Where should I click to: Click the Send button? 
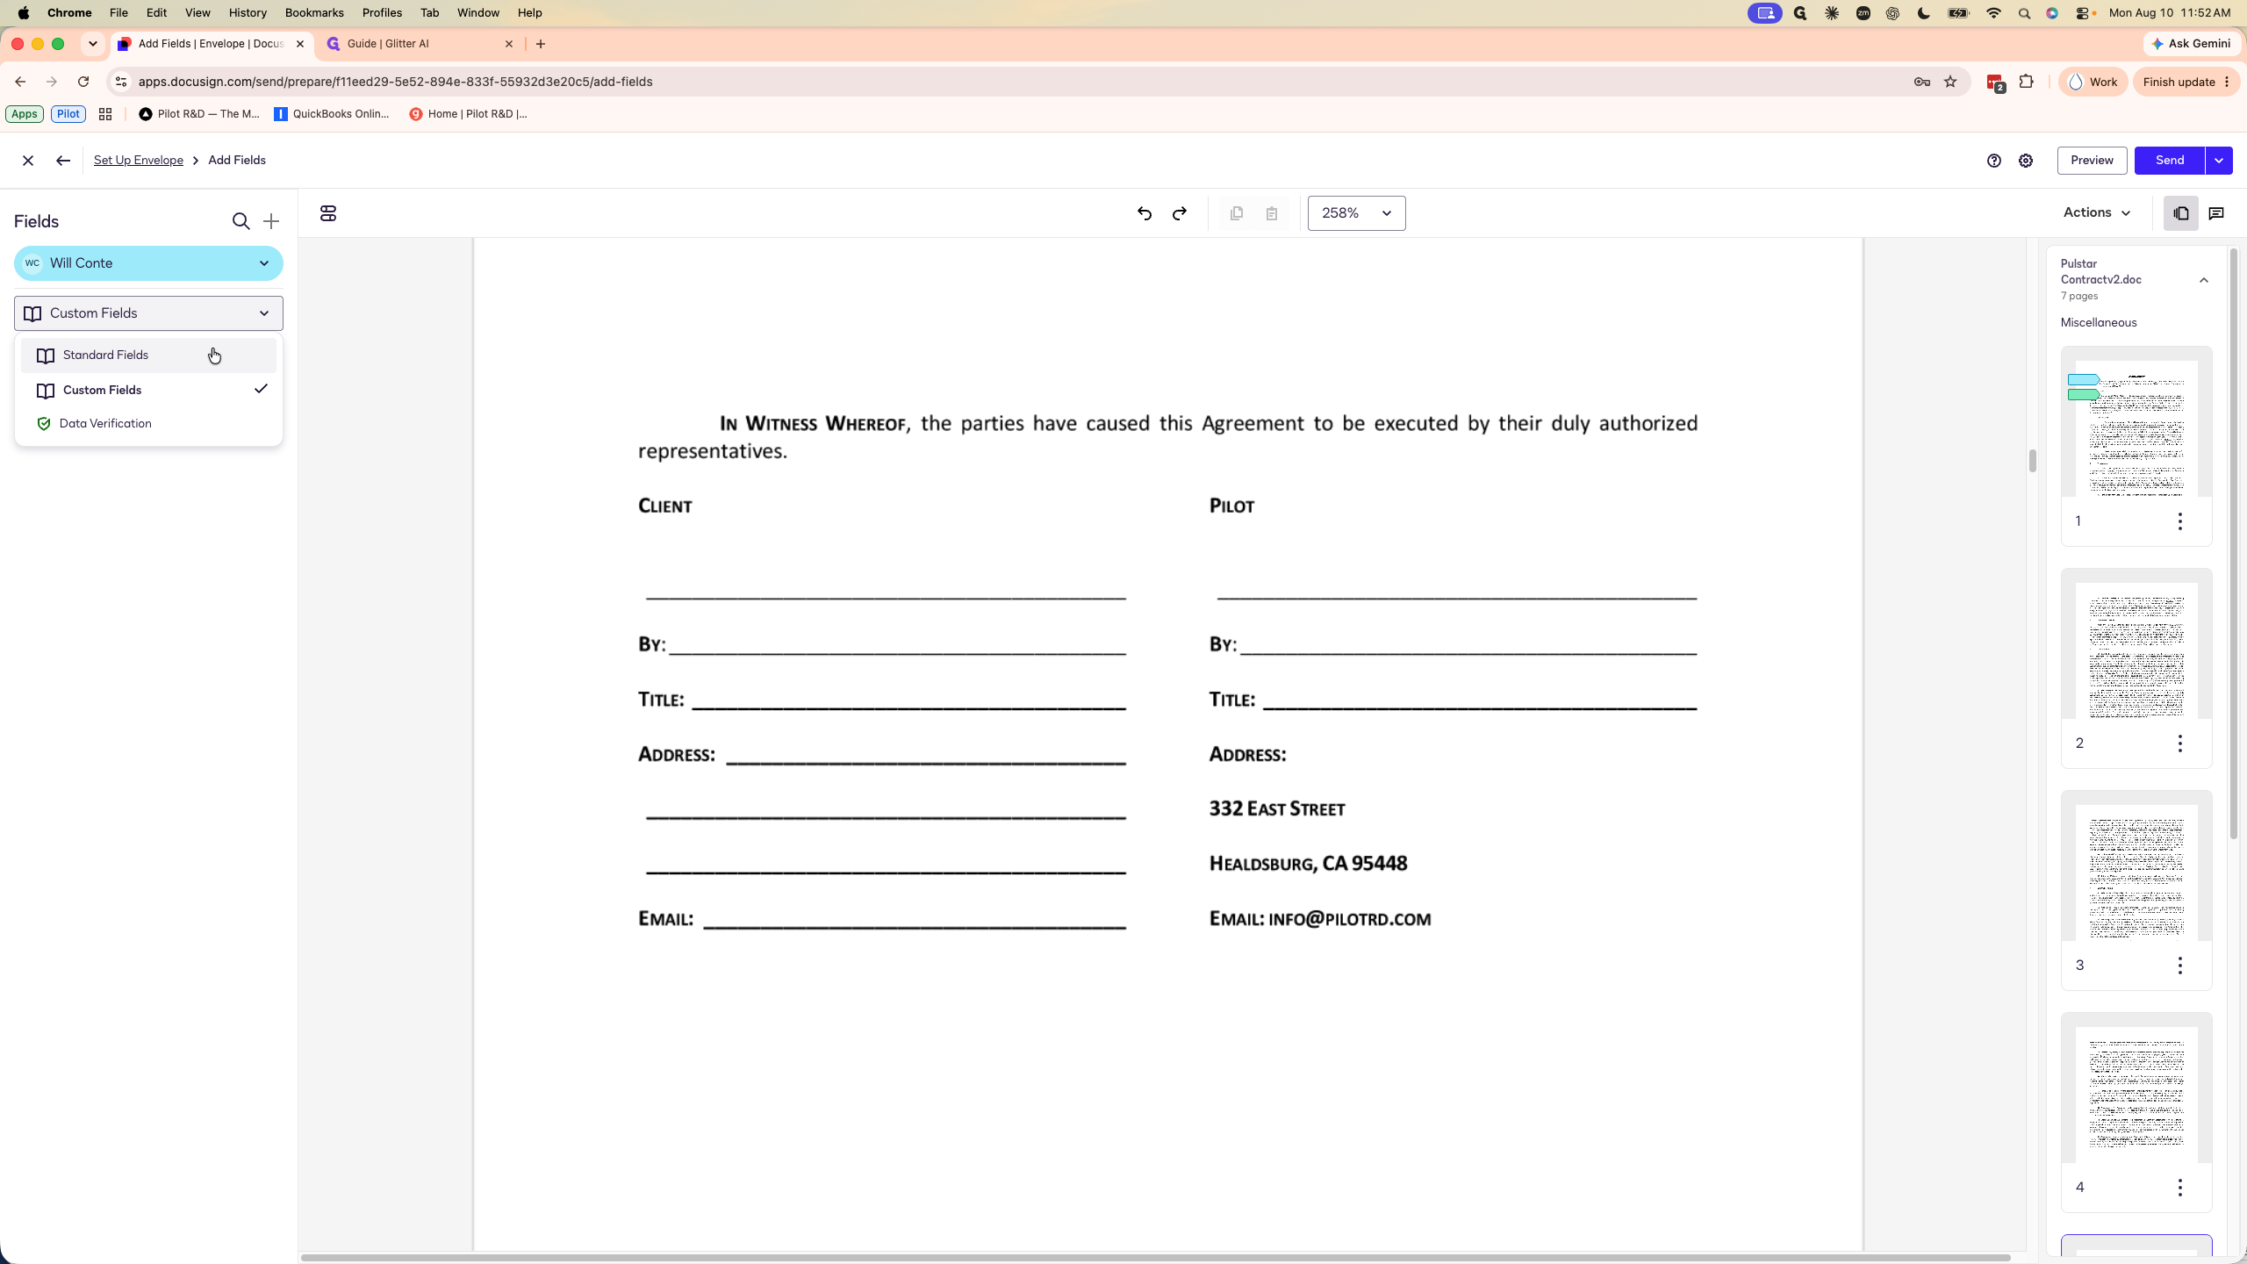click(x=2169, y=161)
